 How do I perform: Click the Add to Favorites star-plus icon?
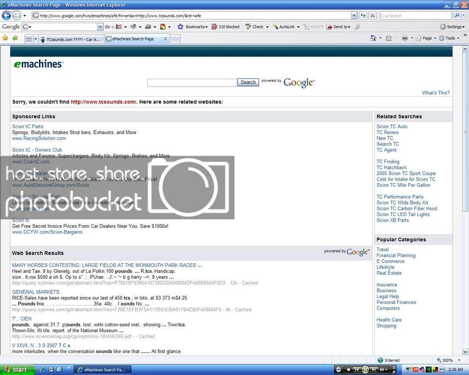coord(15,38)
